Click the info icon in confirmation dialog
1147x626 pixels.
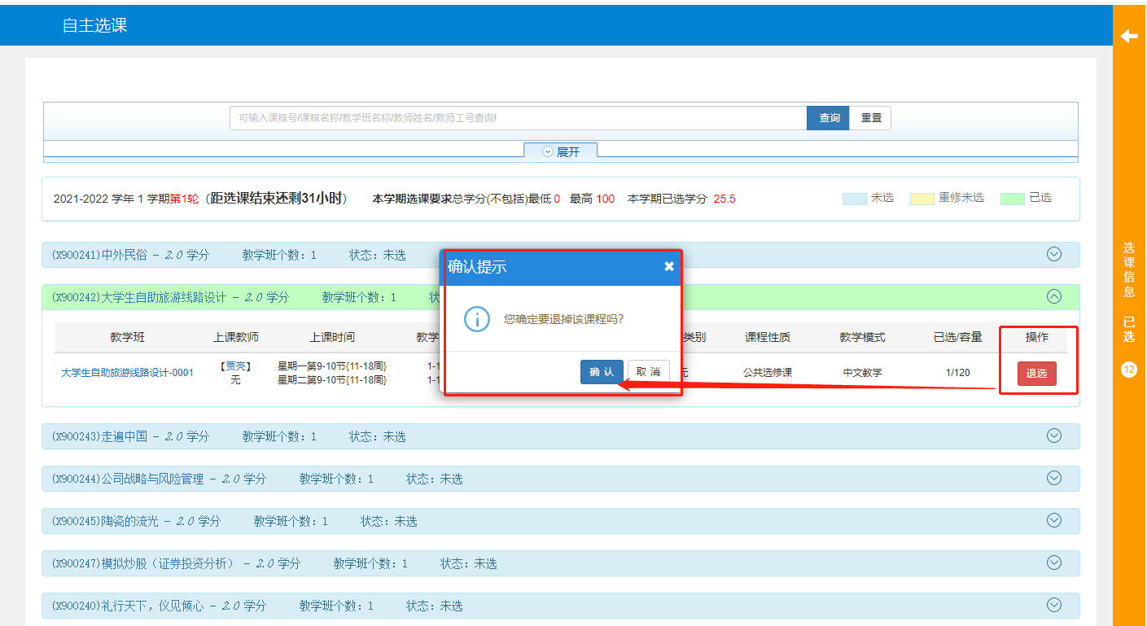[476, 318]
